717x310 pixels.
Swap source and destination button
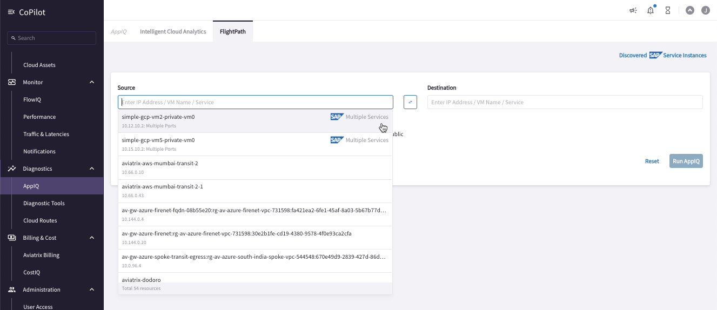coord(410,102)
